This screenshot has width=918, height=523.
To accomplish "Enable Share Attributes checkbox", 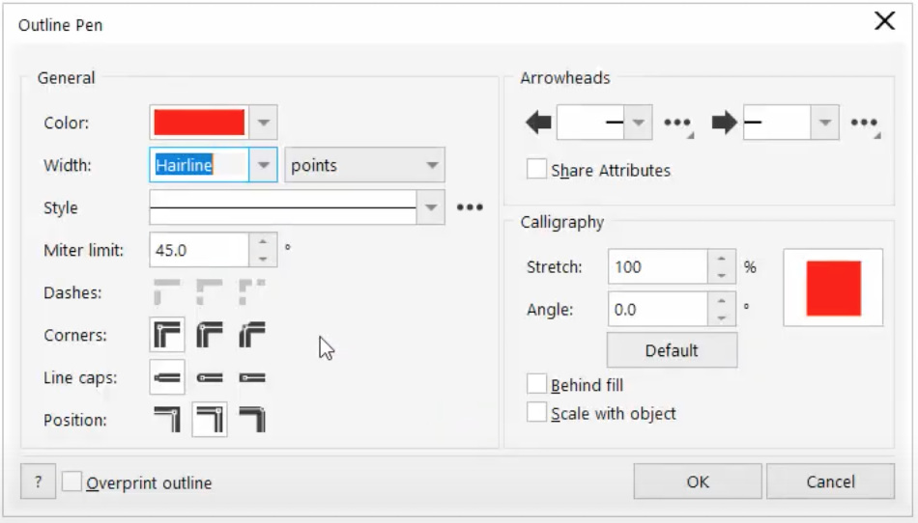I will tap(536, 170).
